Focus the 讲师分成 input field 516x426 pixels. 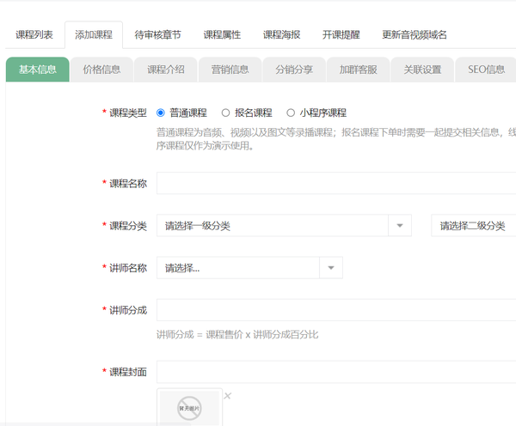point(336,310)
